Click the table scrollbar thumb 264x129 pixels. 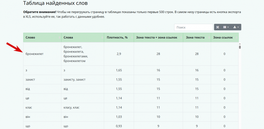point(240,47)
